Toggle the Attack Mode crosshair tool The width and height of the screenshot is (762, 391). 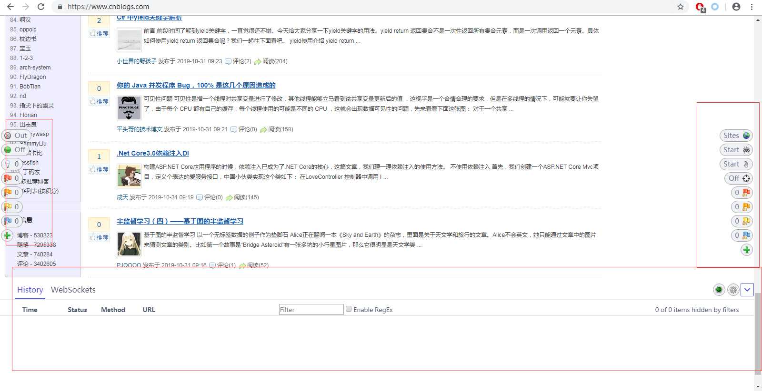[739, 178]
